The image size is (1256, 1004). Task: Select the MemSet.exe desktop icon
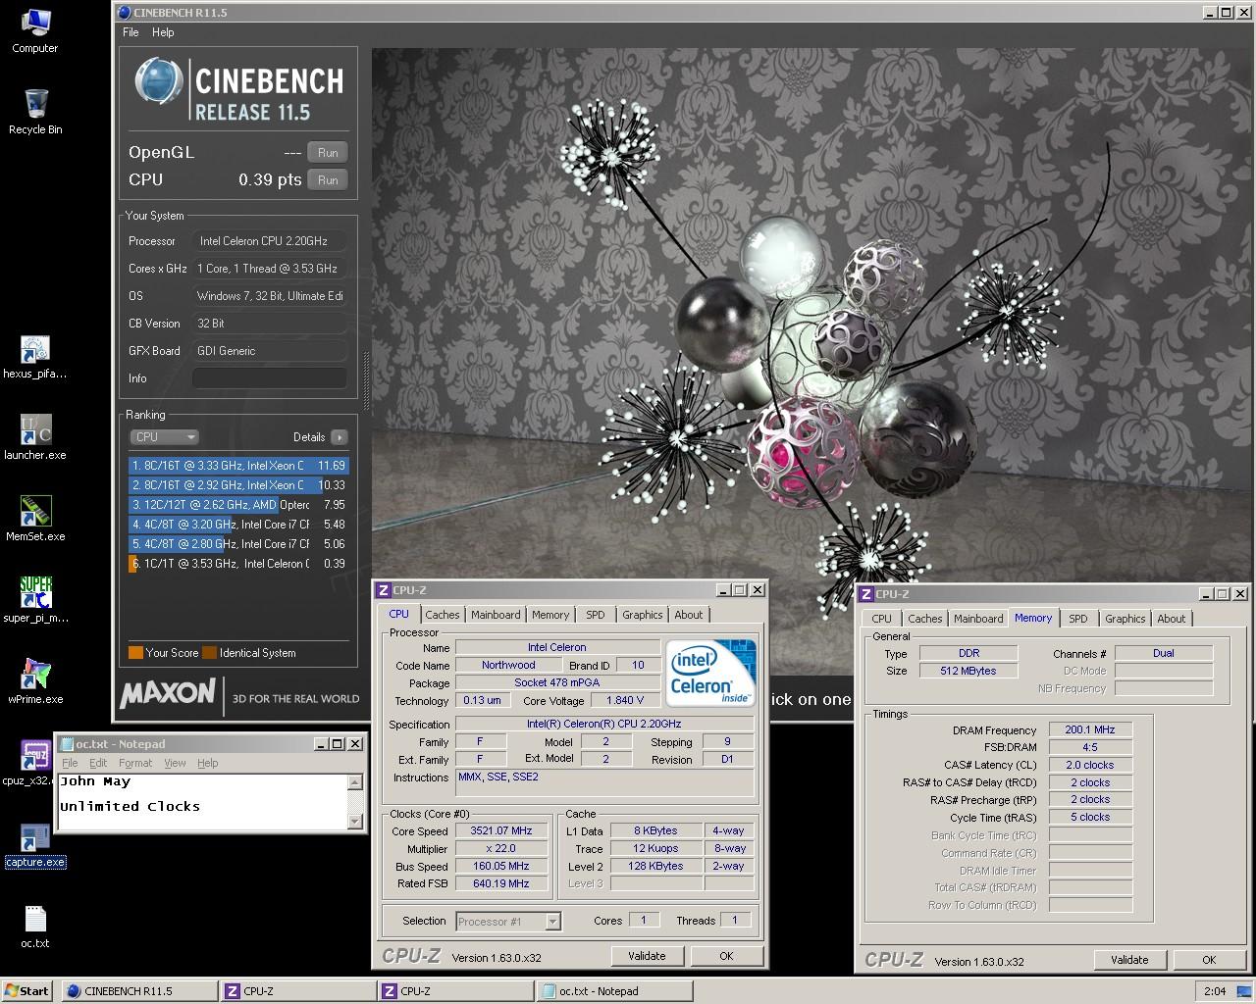click(35, 520)
